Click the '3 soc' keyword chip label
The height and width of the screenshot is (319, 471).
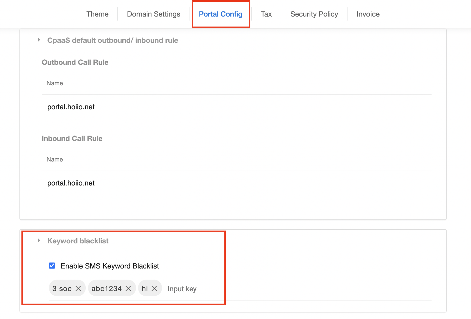(62, 288)
